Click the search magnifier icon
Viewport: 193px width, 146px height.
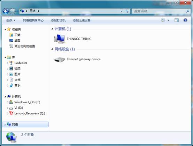pyautogui.click(x=188, y=11)
